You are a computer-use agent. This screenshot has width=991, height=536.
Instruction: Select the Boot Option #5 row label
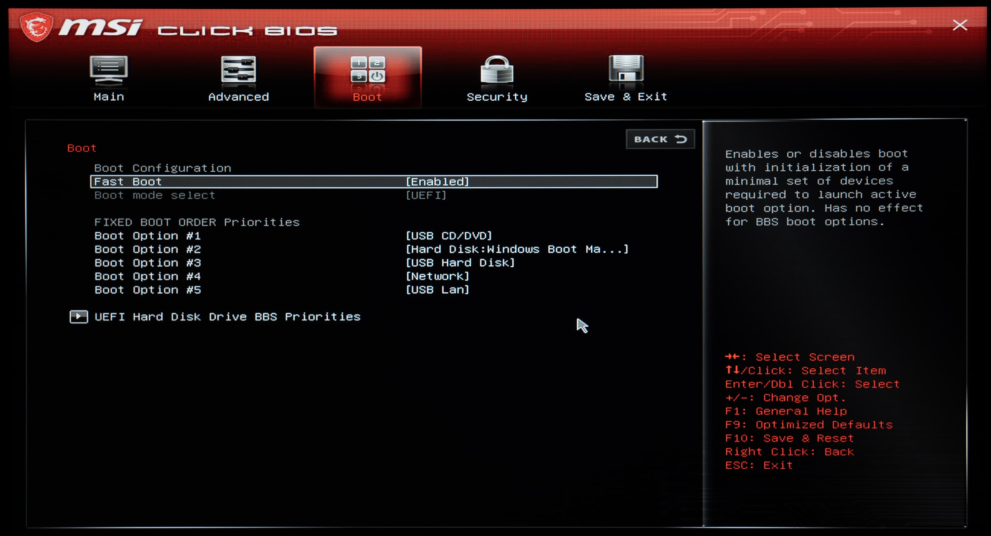pyautogui.click(x=148, y=290)
